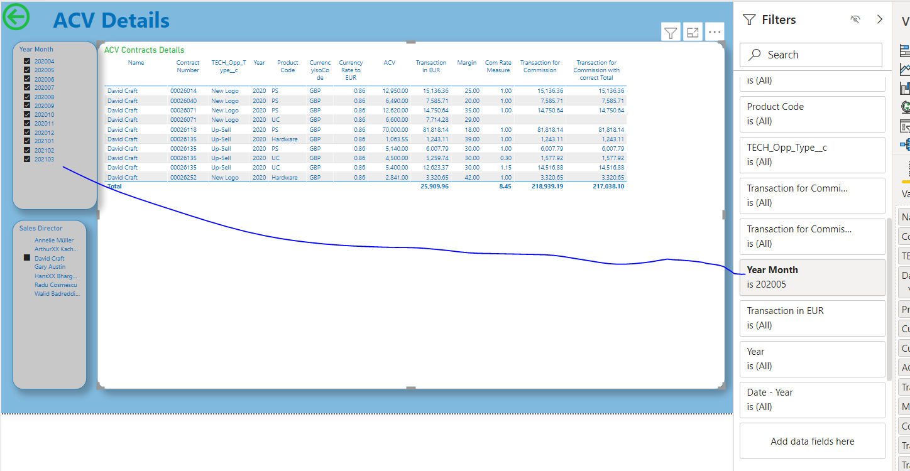Expand the Transaction in EUR filter card

click(x=812, y=318)
